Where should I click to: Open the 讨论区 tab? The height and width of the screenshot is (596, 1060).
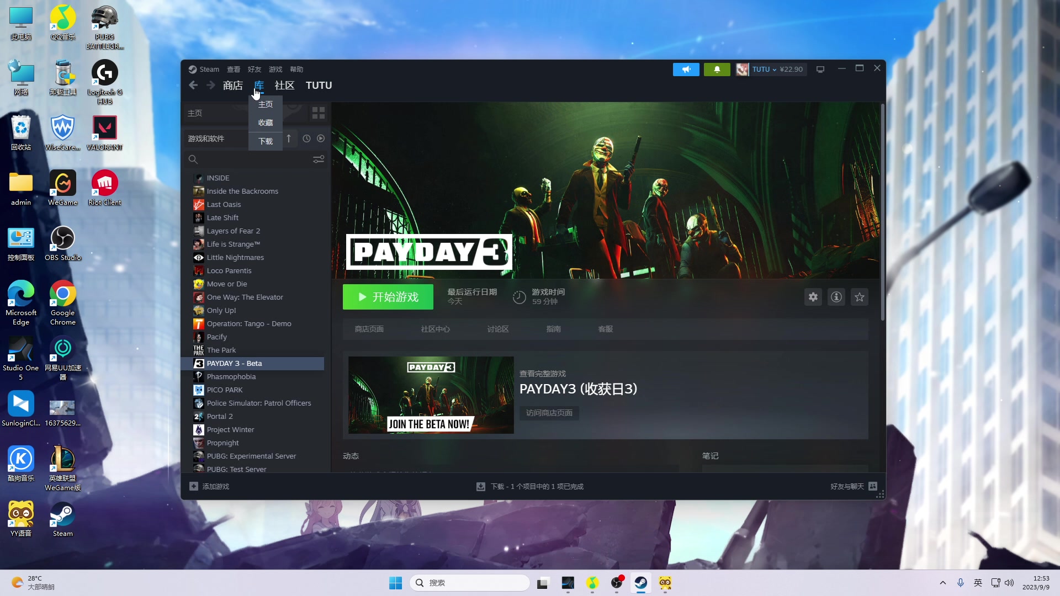point(498,329)
